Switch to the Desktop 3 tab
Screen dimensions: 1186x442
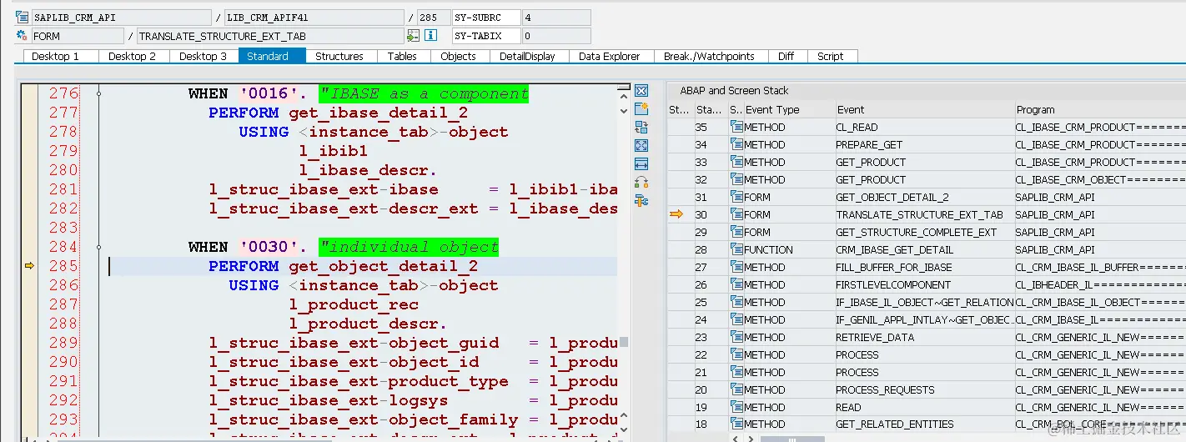click(204, 56)
